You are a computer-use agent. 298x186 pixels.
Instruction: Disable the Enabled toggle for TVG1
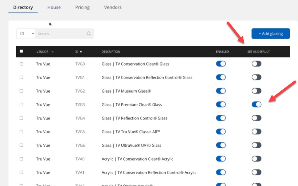(221, 77)
